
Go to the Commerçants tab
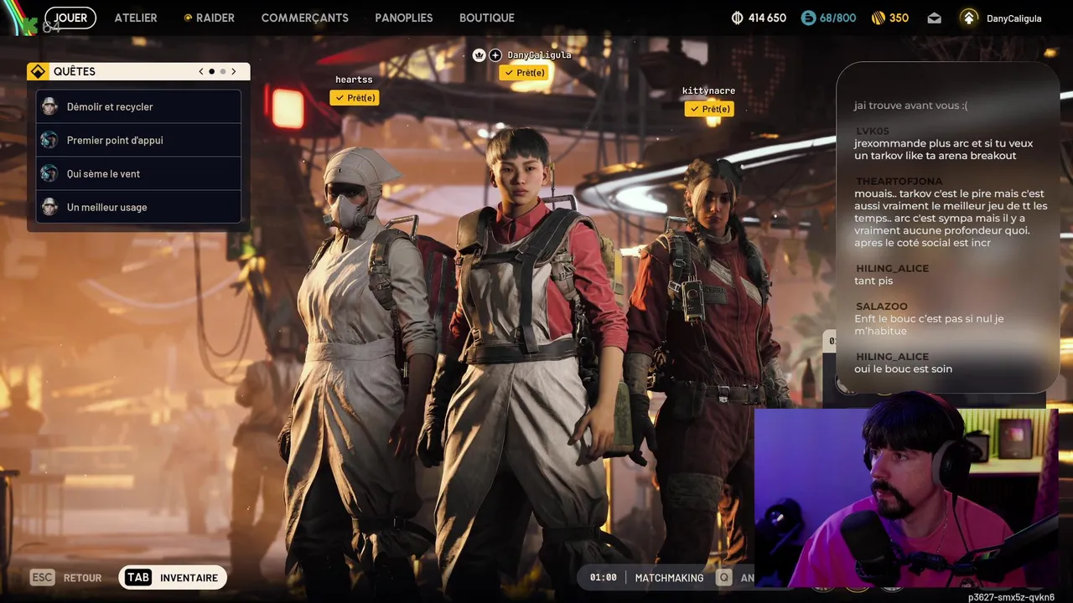(x=304, y=18)
